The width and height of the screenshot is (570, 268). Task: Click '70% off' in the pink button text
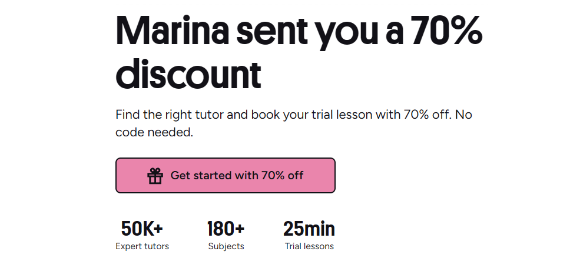(x=282, y=176)
